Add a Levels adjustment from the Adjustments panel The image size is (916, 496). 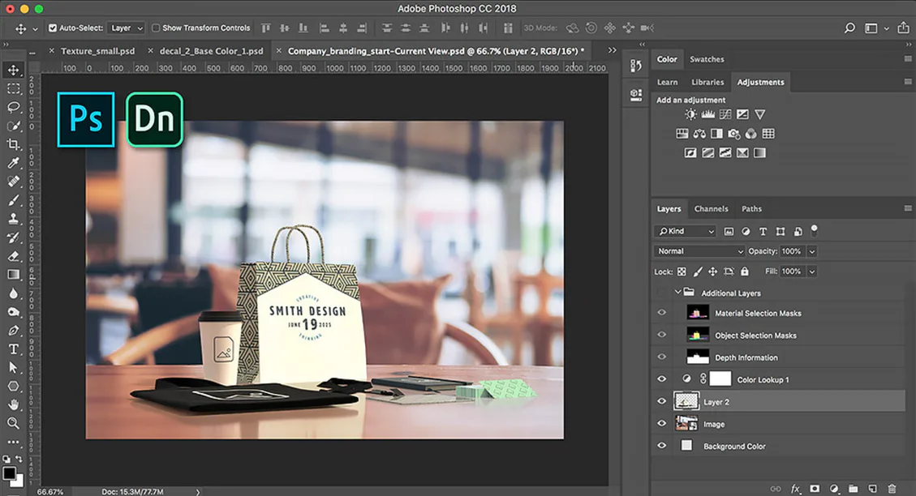(x=707, y=113)
